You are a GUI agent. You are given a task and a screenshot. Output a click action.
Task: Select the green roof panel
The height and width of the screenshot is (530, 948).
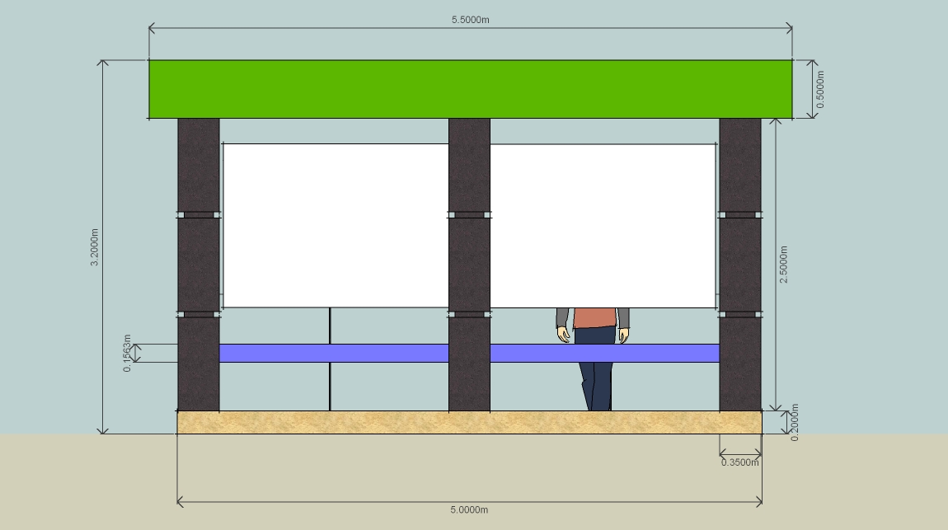[x=470, y=87]
